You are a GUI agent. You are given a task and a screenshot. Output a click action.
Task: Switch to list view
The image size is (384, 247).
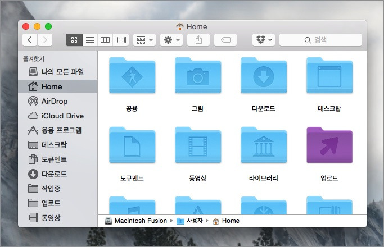90,40
